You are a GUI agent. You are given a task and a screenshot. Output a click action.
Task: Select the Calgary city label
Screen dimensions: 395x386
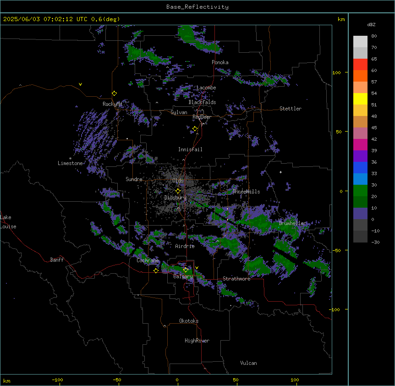[x=183, y=276]
